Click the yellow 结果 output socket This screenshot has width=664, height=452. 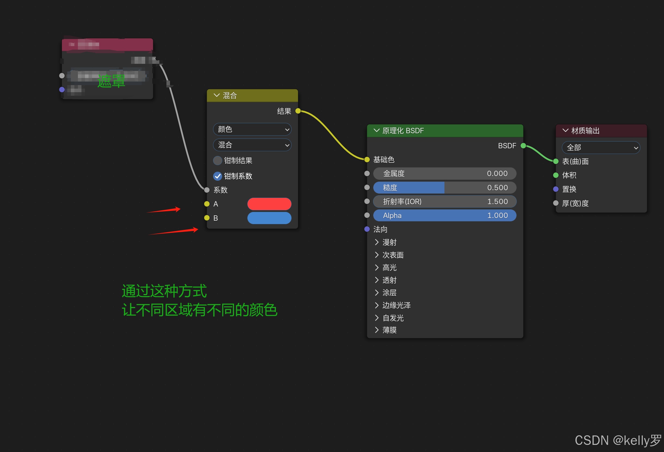[298, 111]
